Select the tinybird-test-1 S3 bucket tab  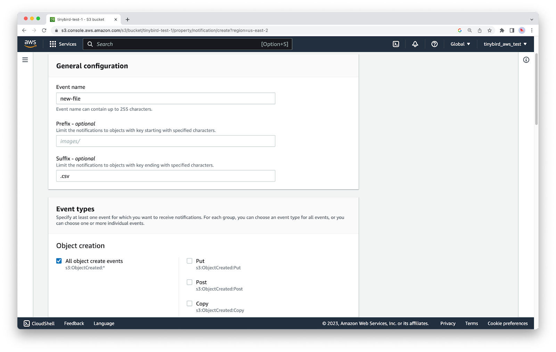(81, 19)
